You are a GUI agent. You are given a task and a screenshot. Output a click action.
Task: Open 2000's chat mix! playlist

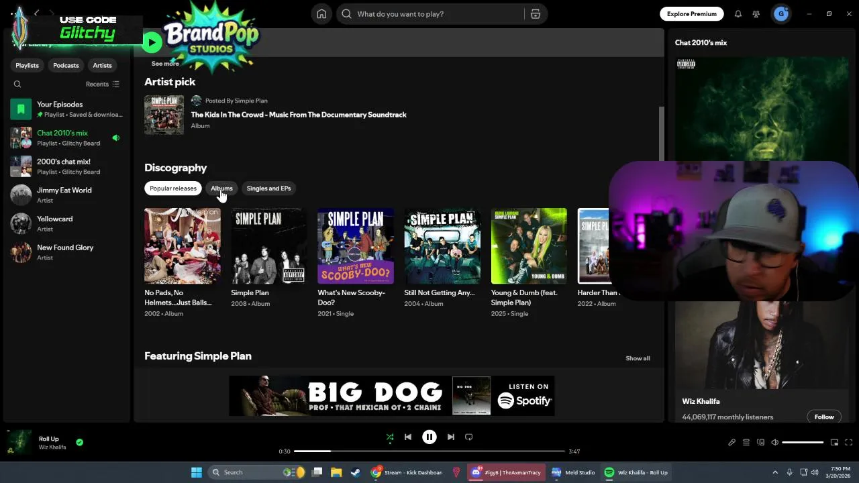point(66,166)
